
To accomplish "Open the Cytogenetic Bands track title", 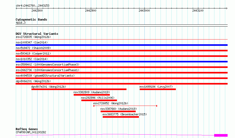I will click(31, 19).
